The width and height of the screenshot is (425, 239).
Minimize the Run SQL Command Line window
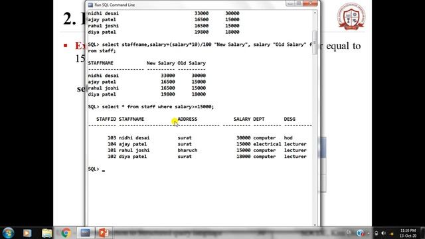pyautogui.click(x=290, y=3)
